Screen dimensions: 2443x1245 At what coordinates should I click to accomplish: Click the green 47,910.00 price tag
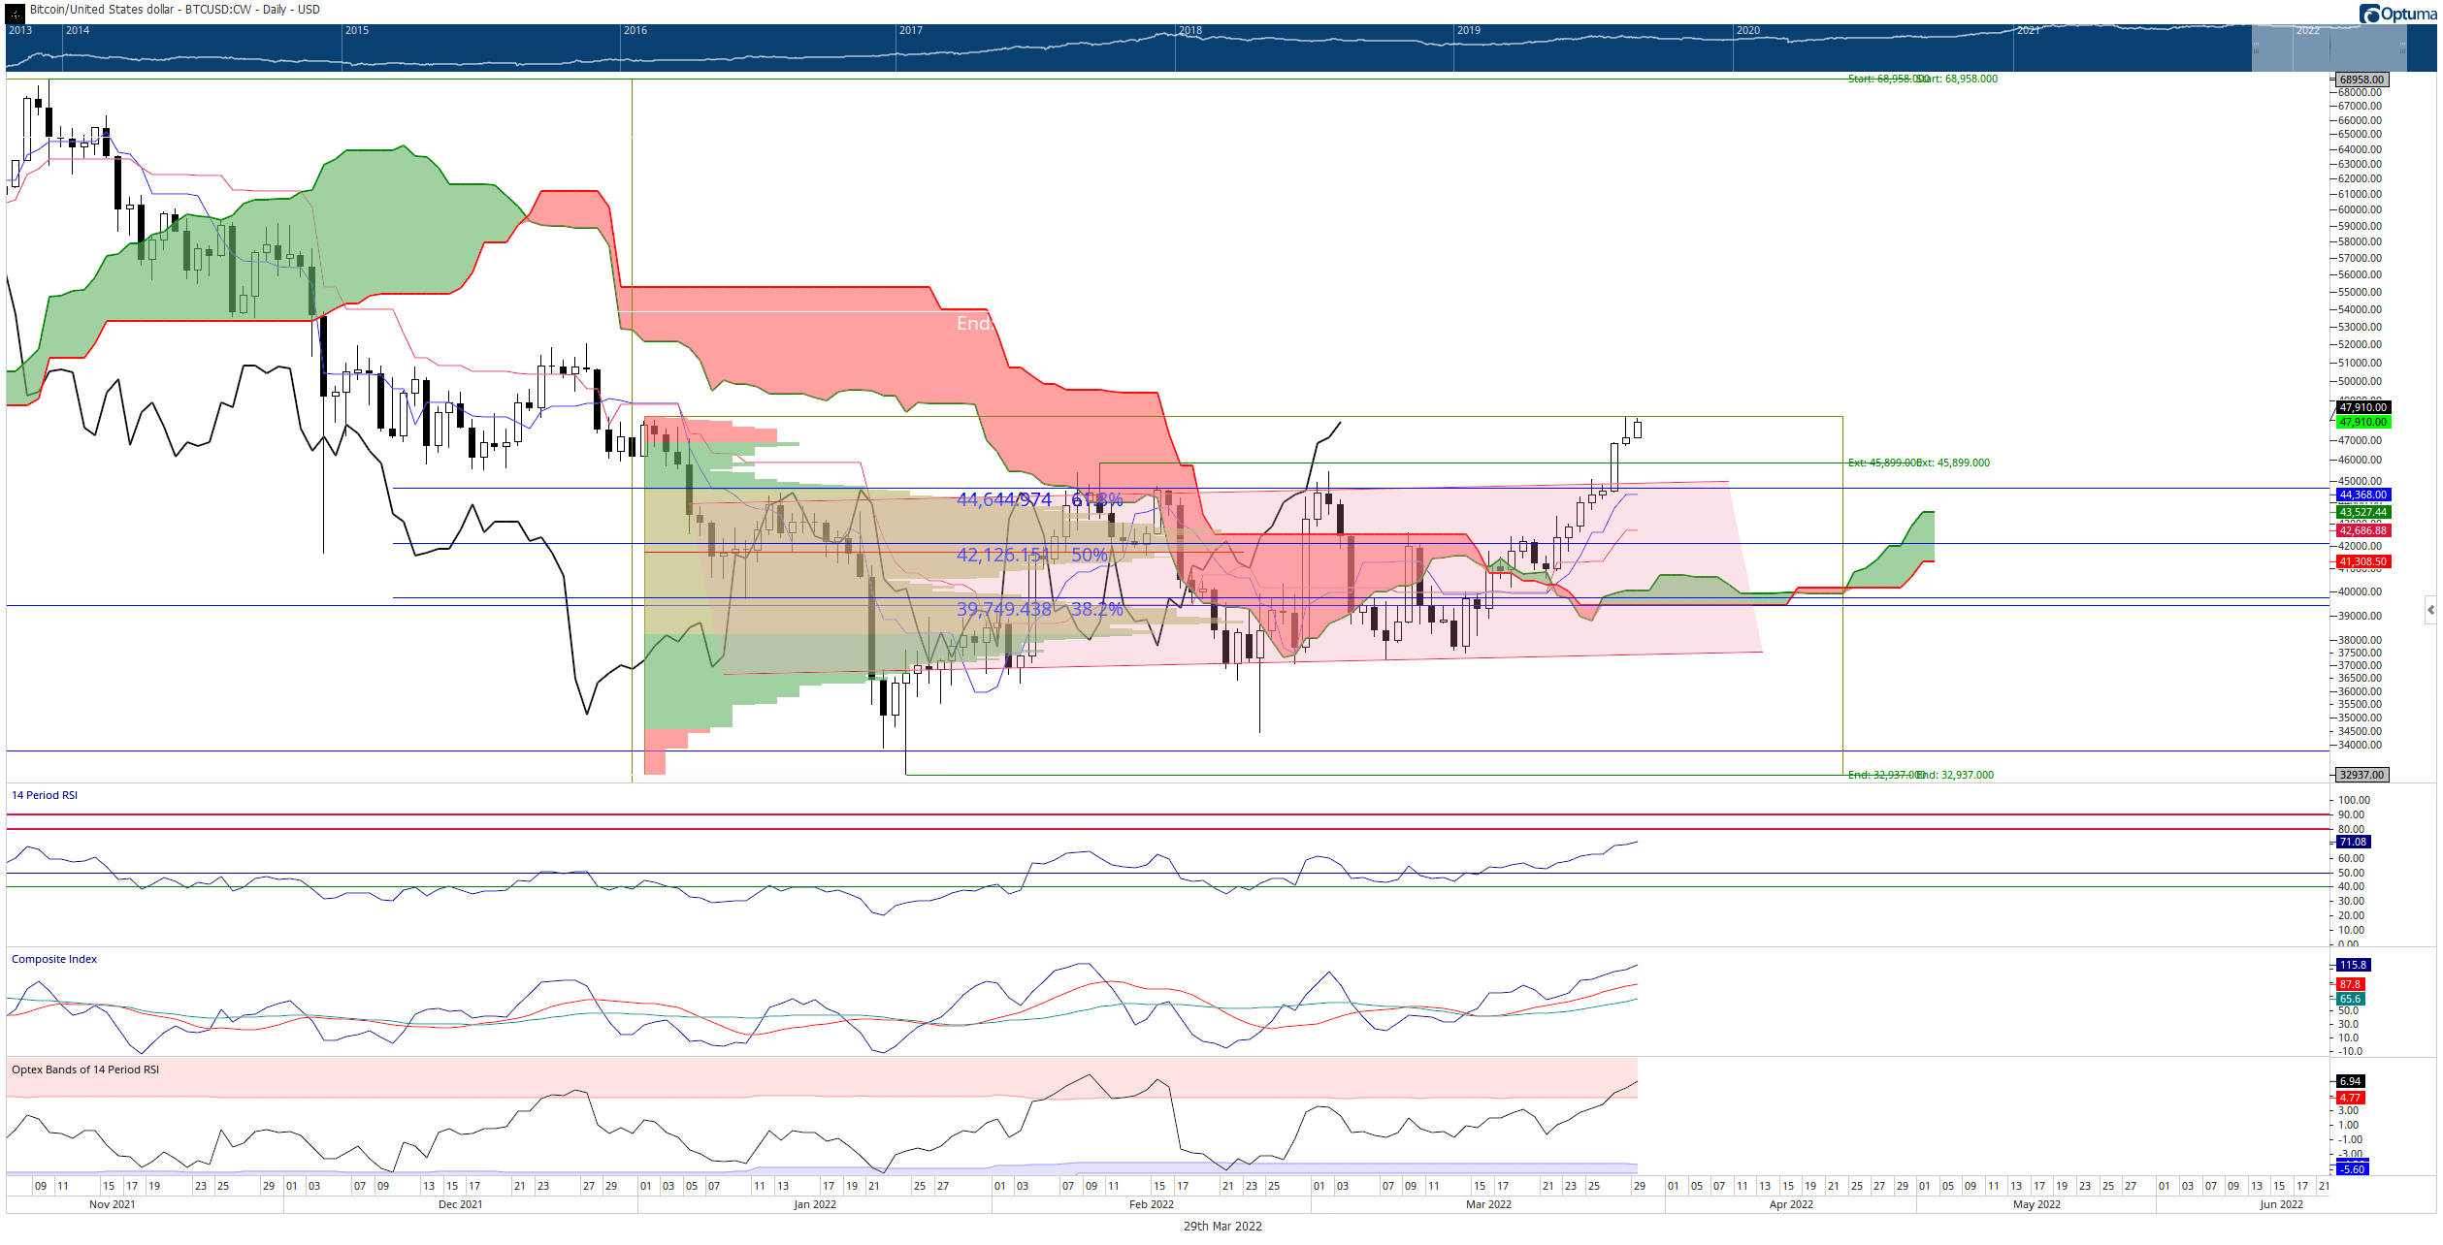[2362, 422]
